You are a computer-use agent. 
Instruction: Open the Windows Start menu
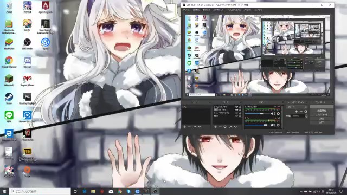coord(4,191)
